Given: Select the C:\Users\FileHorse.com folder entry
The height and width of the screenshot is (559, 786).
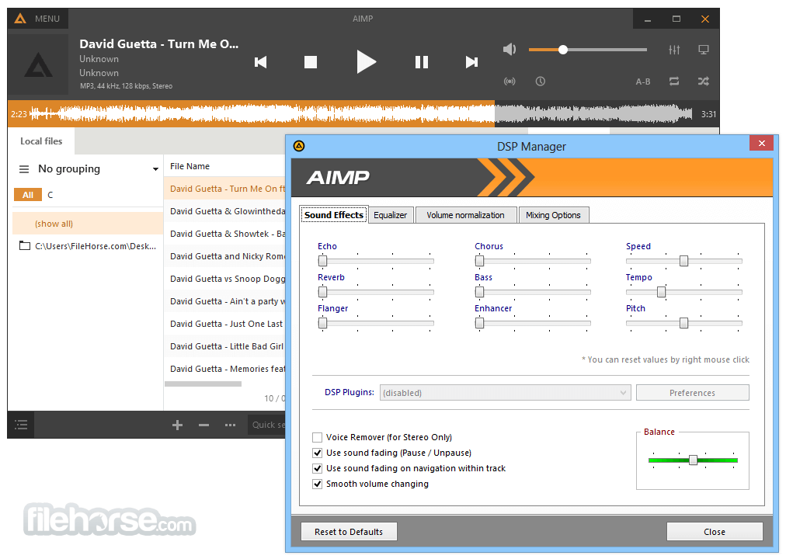Looking at the screenshot, I should click(x=88, y=246).
